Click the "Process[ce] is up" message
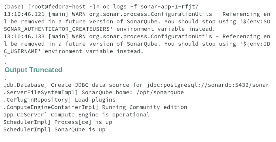This screenshot has height=142, width=276. click(x=83, y=122)
